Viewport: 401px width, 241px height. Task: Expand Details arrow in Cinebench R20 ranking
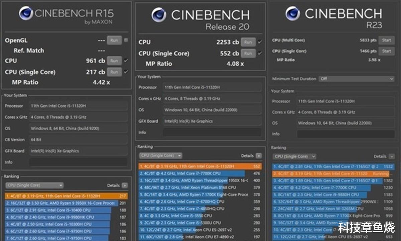click(259, 156)
